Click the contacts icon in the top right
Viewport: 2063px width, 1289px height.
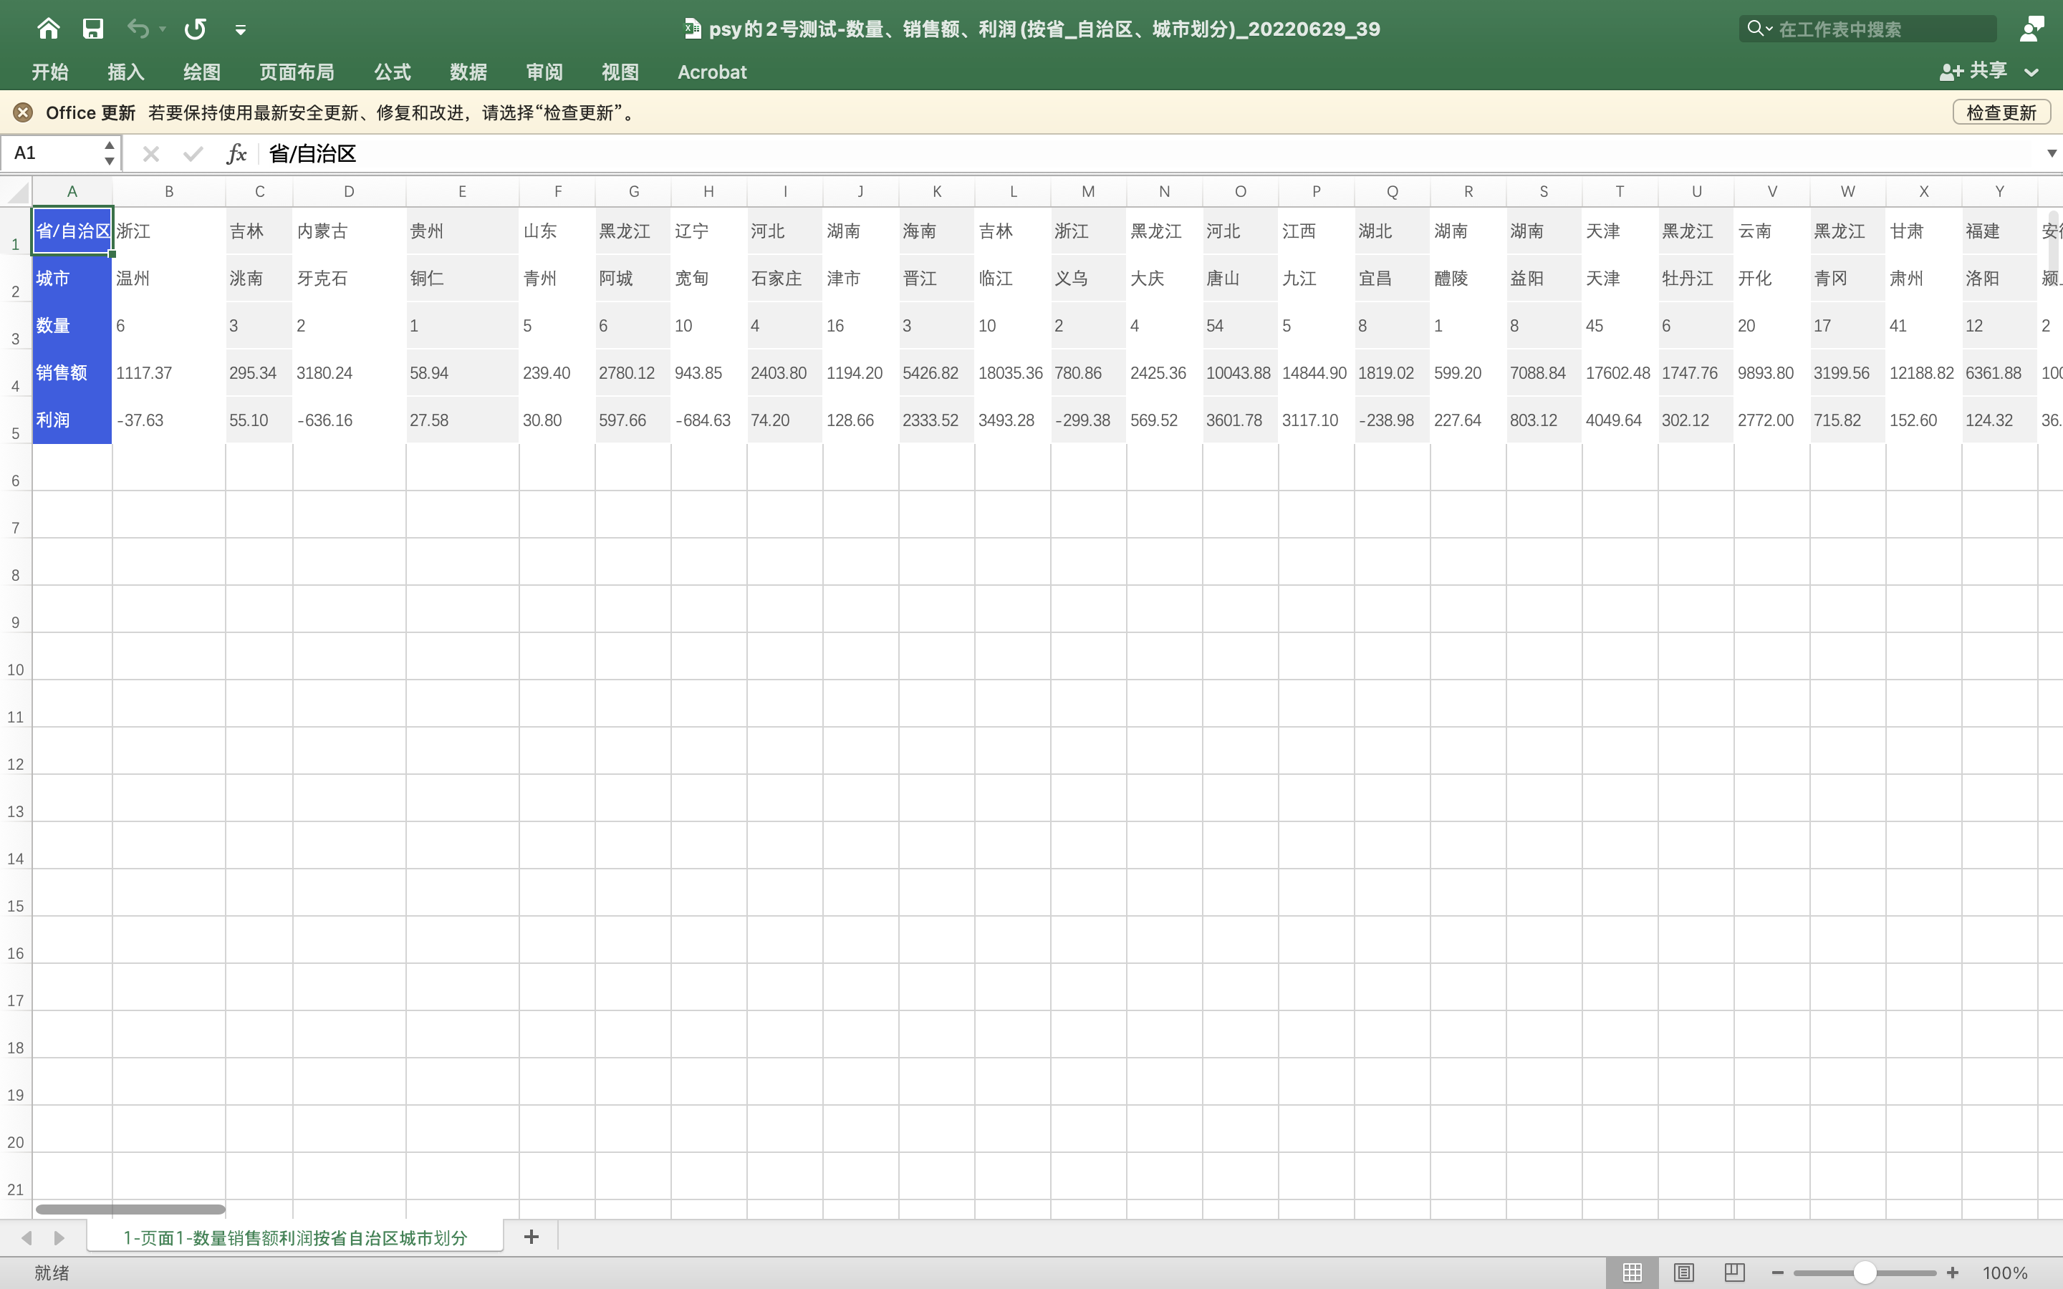tap(2031, 28)
